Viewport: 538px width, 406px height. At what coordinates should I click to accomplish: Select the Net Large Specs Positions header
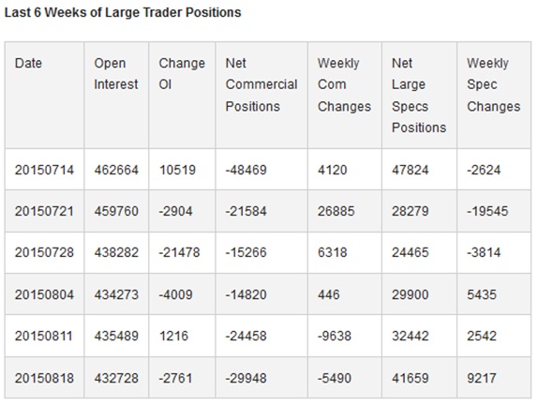coord(419,95)
